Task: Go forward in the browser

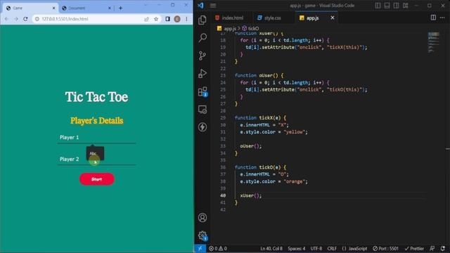Action: click(15, 19)
